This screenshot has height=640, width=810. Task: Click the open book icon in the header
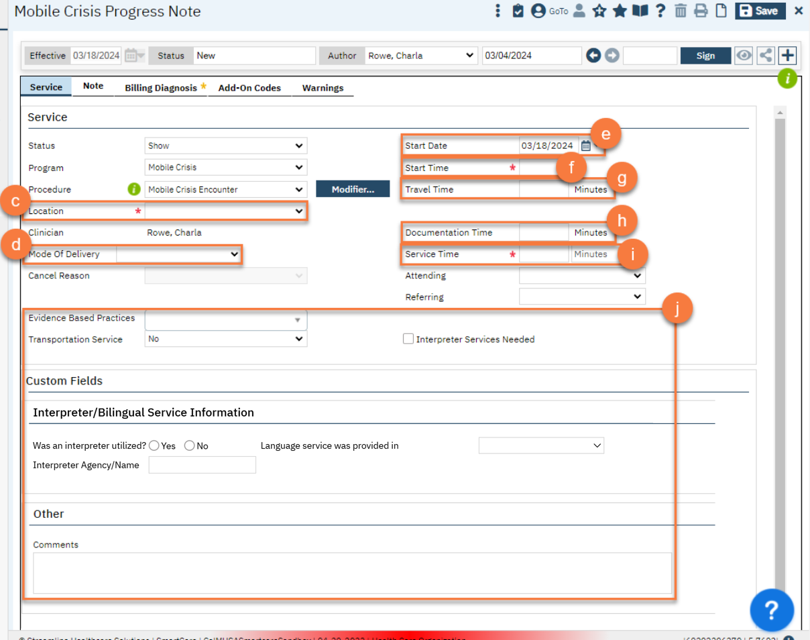[x=640, y=11]
